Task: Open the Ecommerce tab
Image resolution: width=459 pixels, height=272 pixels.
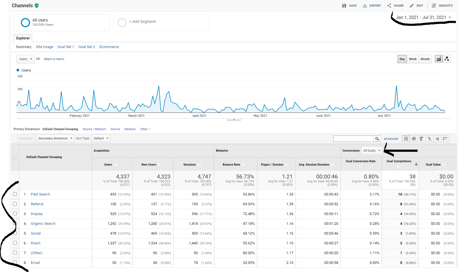Action: click(x=109, y=47)
